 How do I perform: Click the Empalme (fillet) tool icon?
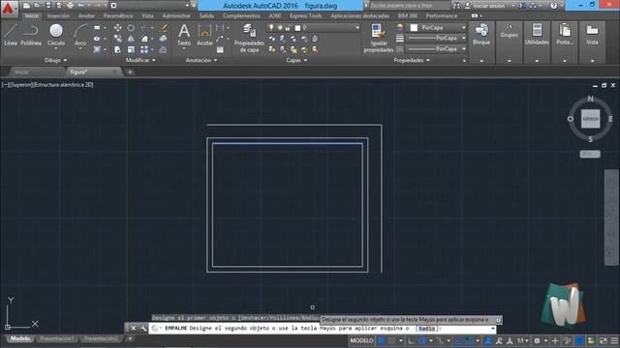click(x=144, y=39)
